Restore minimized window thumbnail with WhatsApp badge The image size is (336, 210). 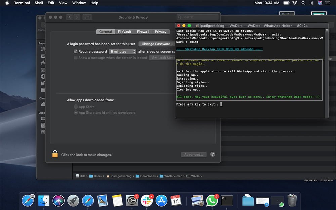point(278,201)
